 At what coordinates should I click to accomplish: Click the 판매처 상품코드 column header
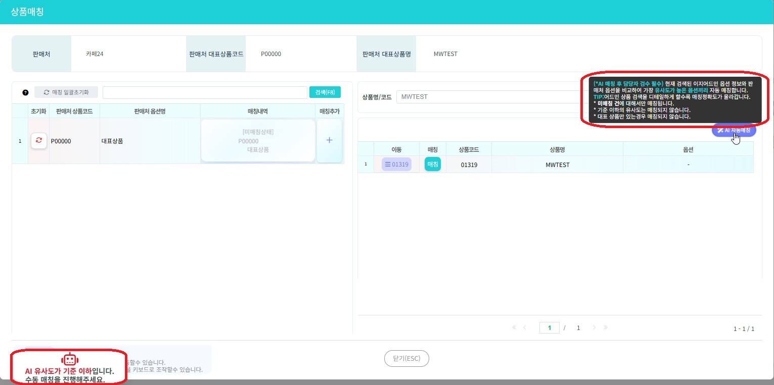click(74, 111)
